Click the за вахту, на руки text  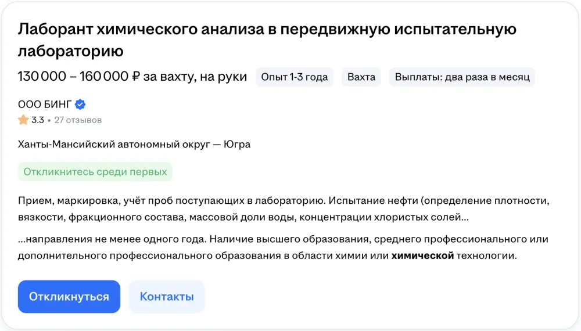195,77
